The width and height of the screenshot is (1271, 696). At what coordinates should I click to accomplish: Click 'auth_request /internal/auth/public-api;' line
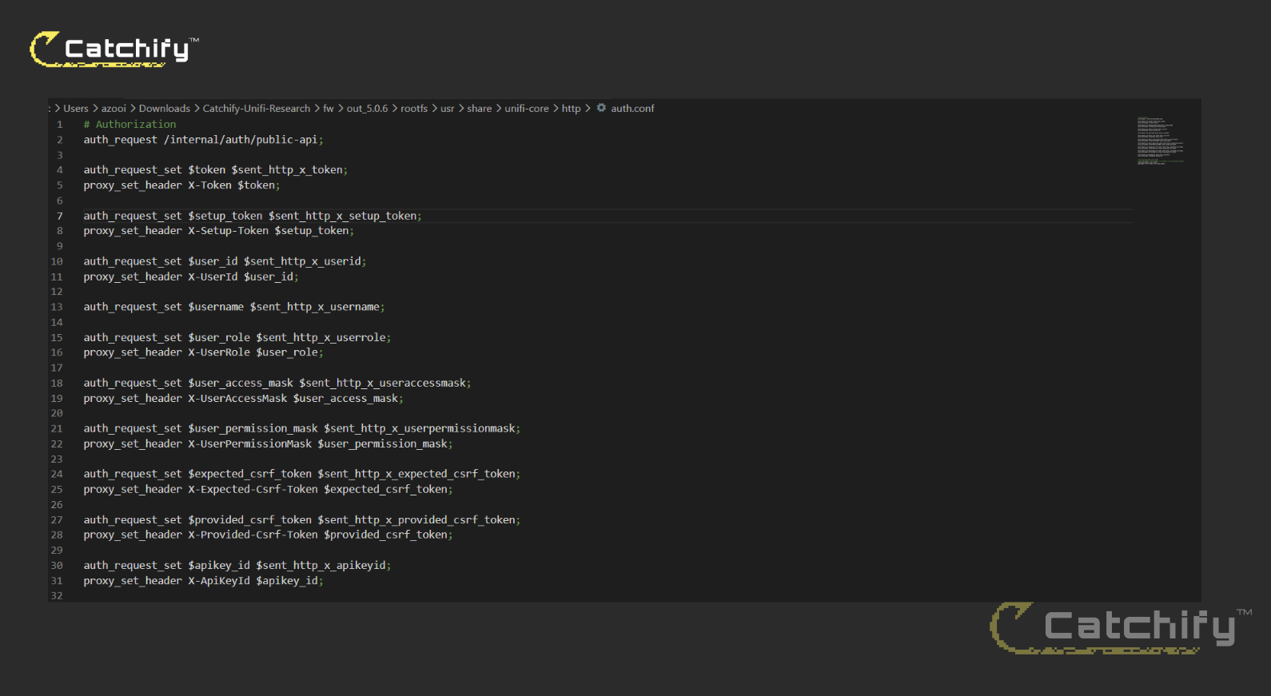click(x=203, y=140)
